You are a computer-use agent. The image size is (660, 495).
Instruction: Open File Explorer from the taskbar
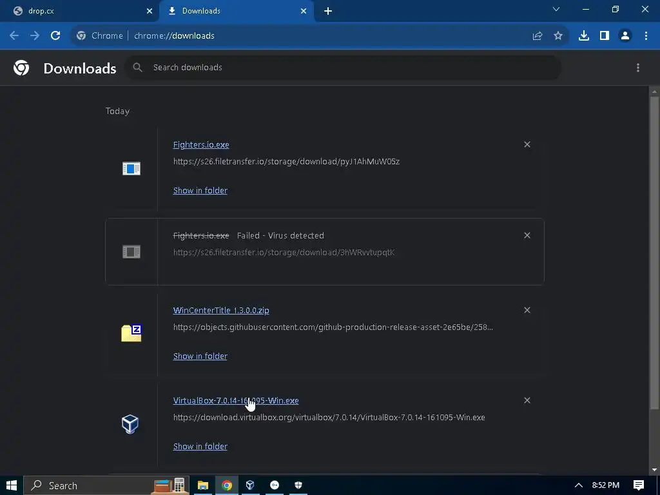point(203,485)
